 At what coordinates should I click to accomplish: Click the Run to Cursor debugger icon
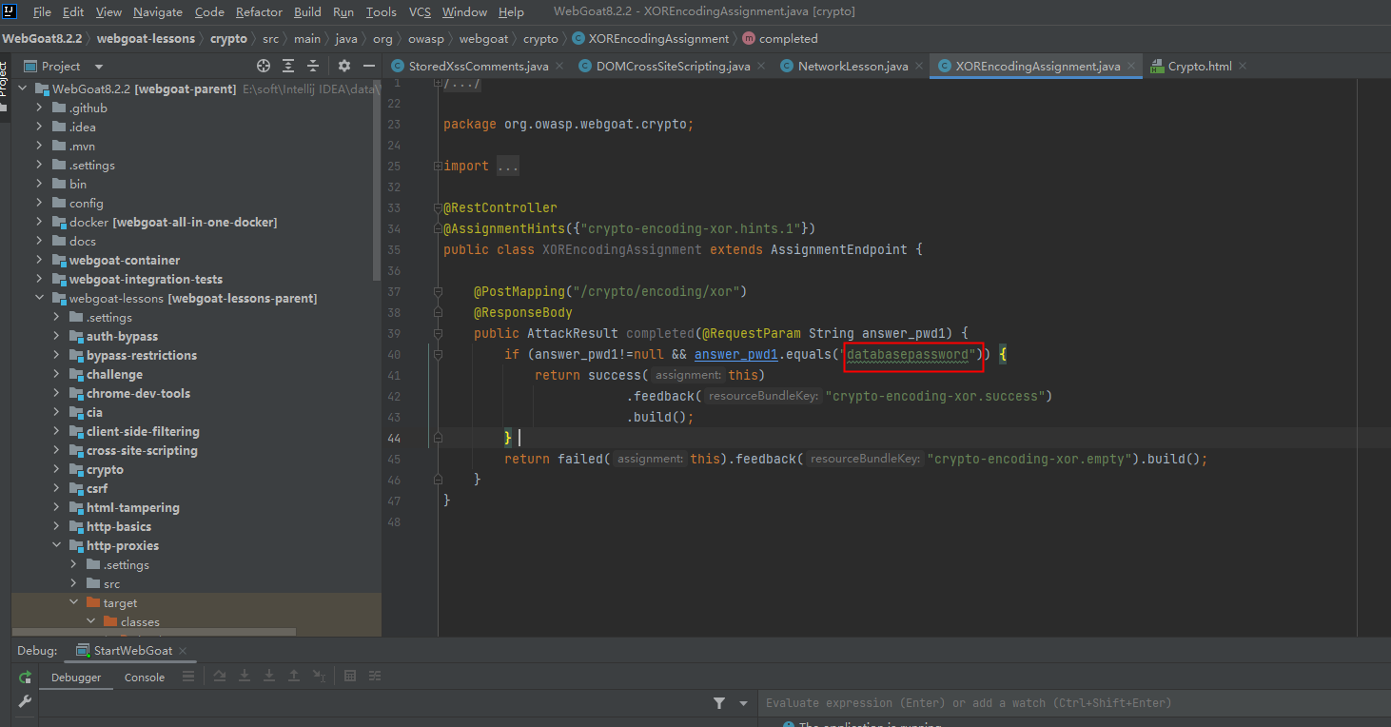(x=319, y=676)
